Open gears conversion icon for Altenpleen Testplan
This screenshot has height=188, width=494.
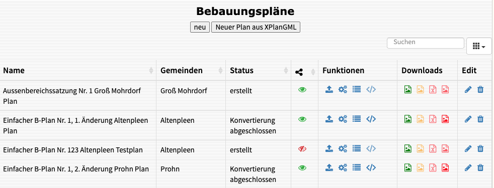tap(343, 148)
